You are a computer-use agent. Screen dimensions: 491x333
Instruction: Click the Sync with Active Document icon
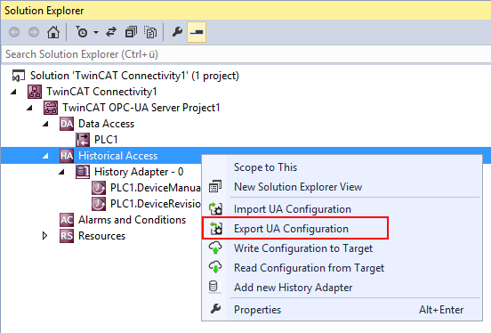(x=111, y=32)
